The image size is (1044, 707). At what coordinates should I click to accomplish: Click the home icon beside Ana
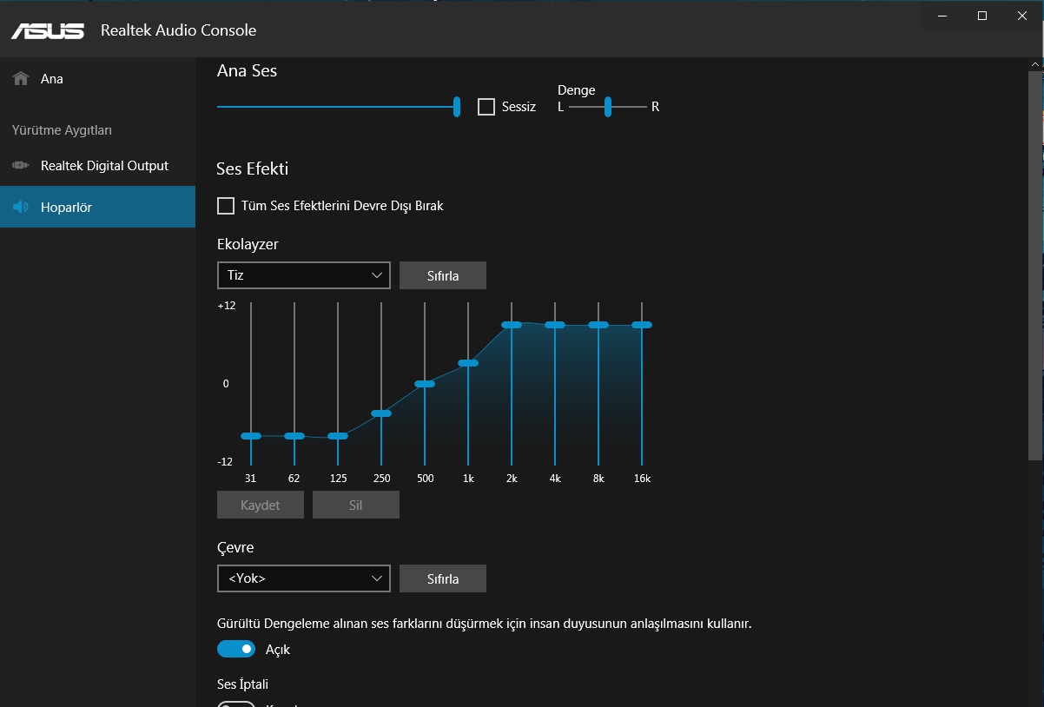pos(21,79)
